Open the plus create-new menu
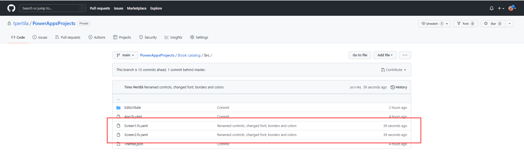 coord(501,8)
